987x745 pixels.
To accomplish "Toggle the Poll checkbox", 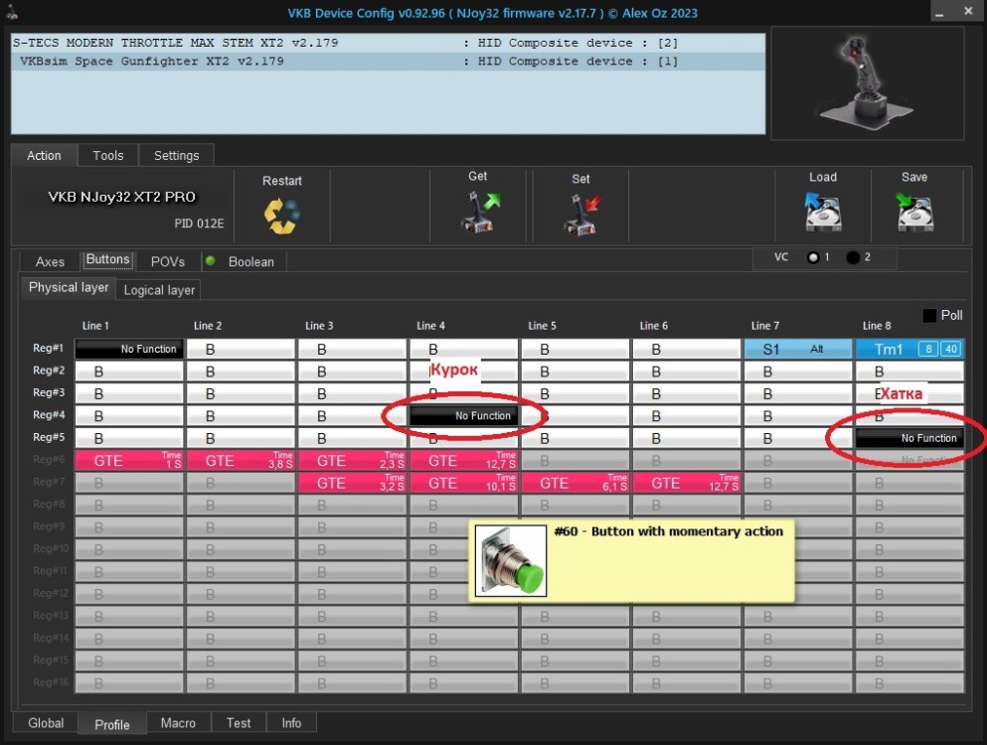I will coord(929,315).
